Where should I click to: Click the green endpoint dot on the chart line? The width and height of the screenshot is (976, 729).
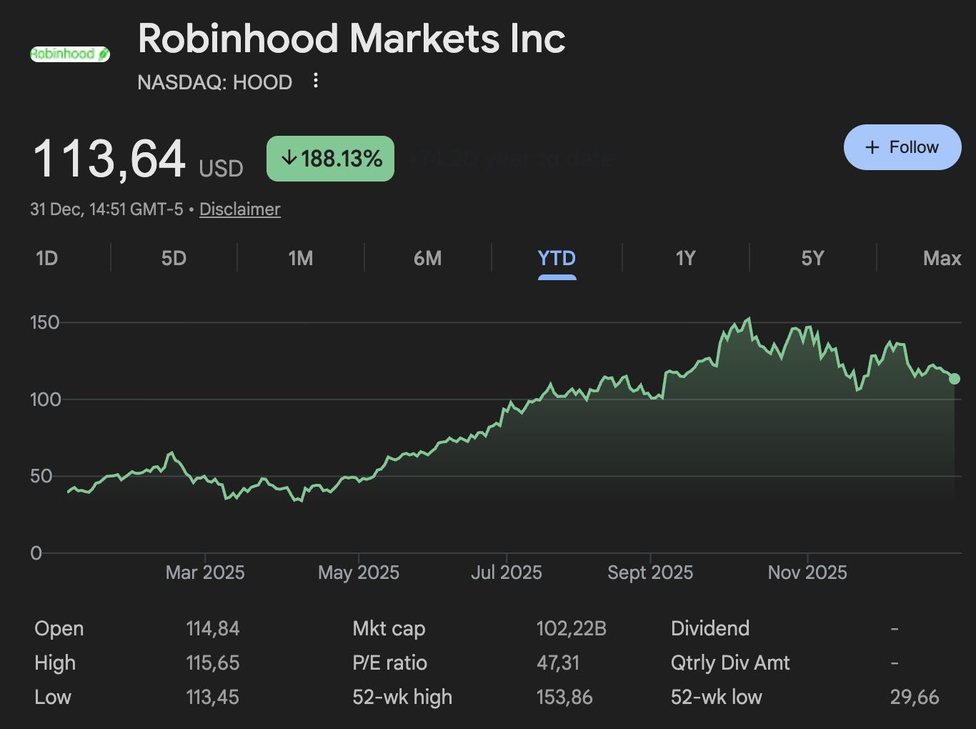point(955,379)
